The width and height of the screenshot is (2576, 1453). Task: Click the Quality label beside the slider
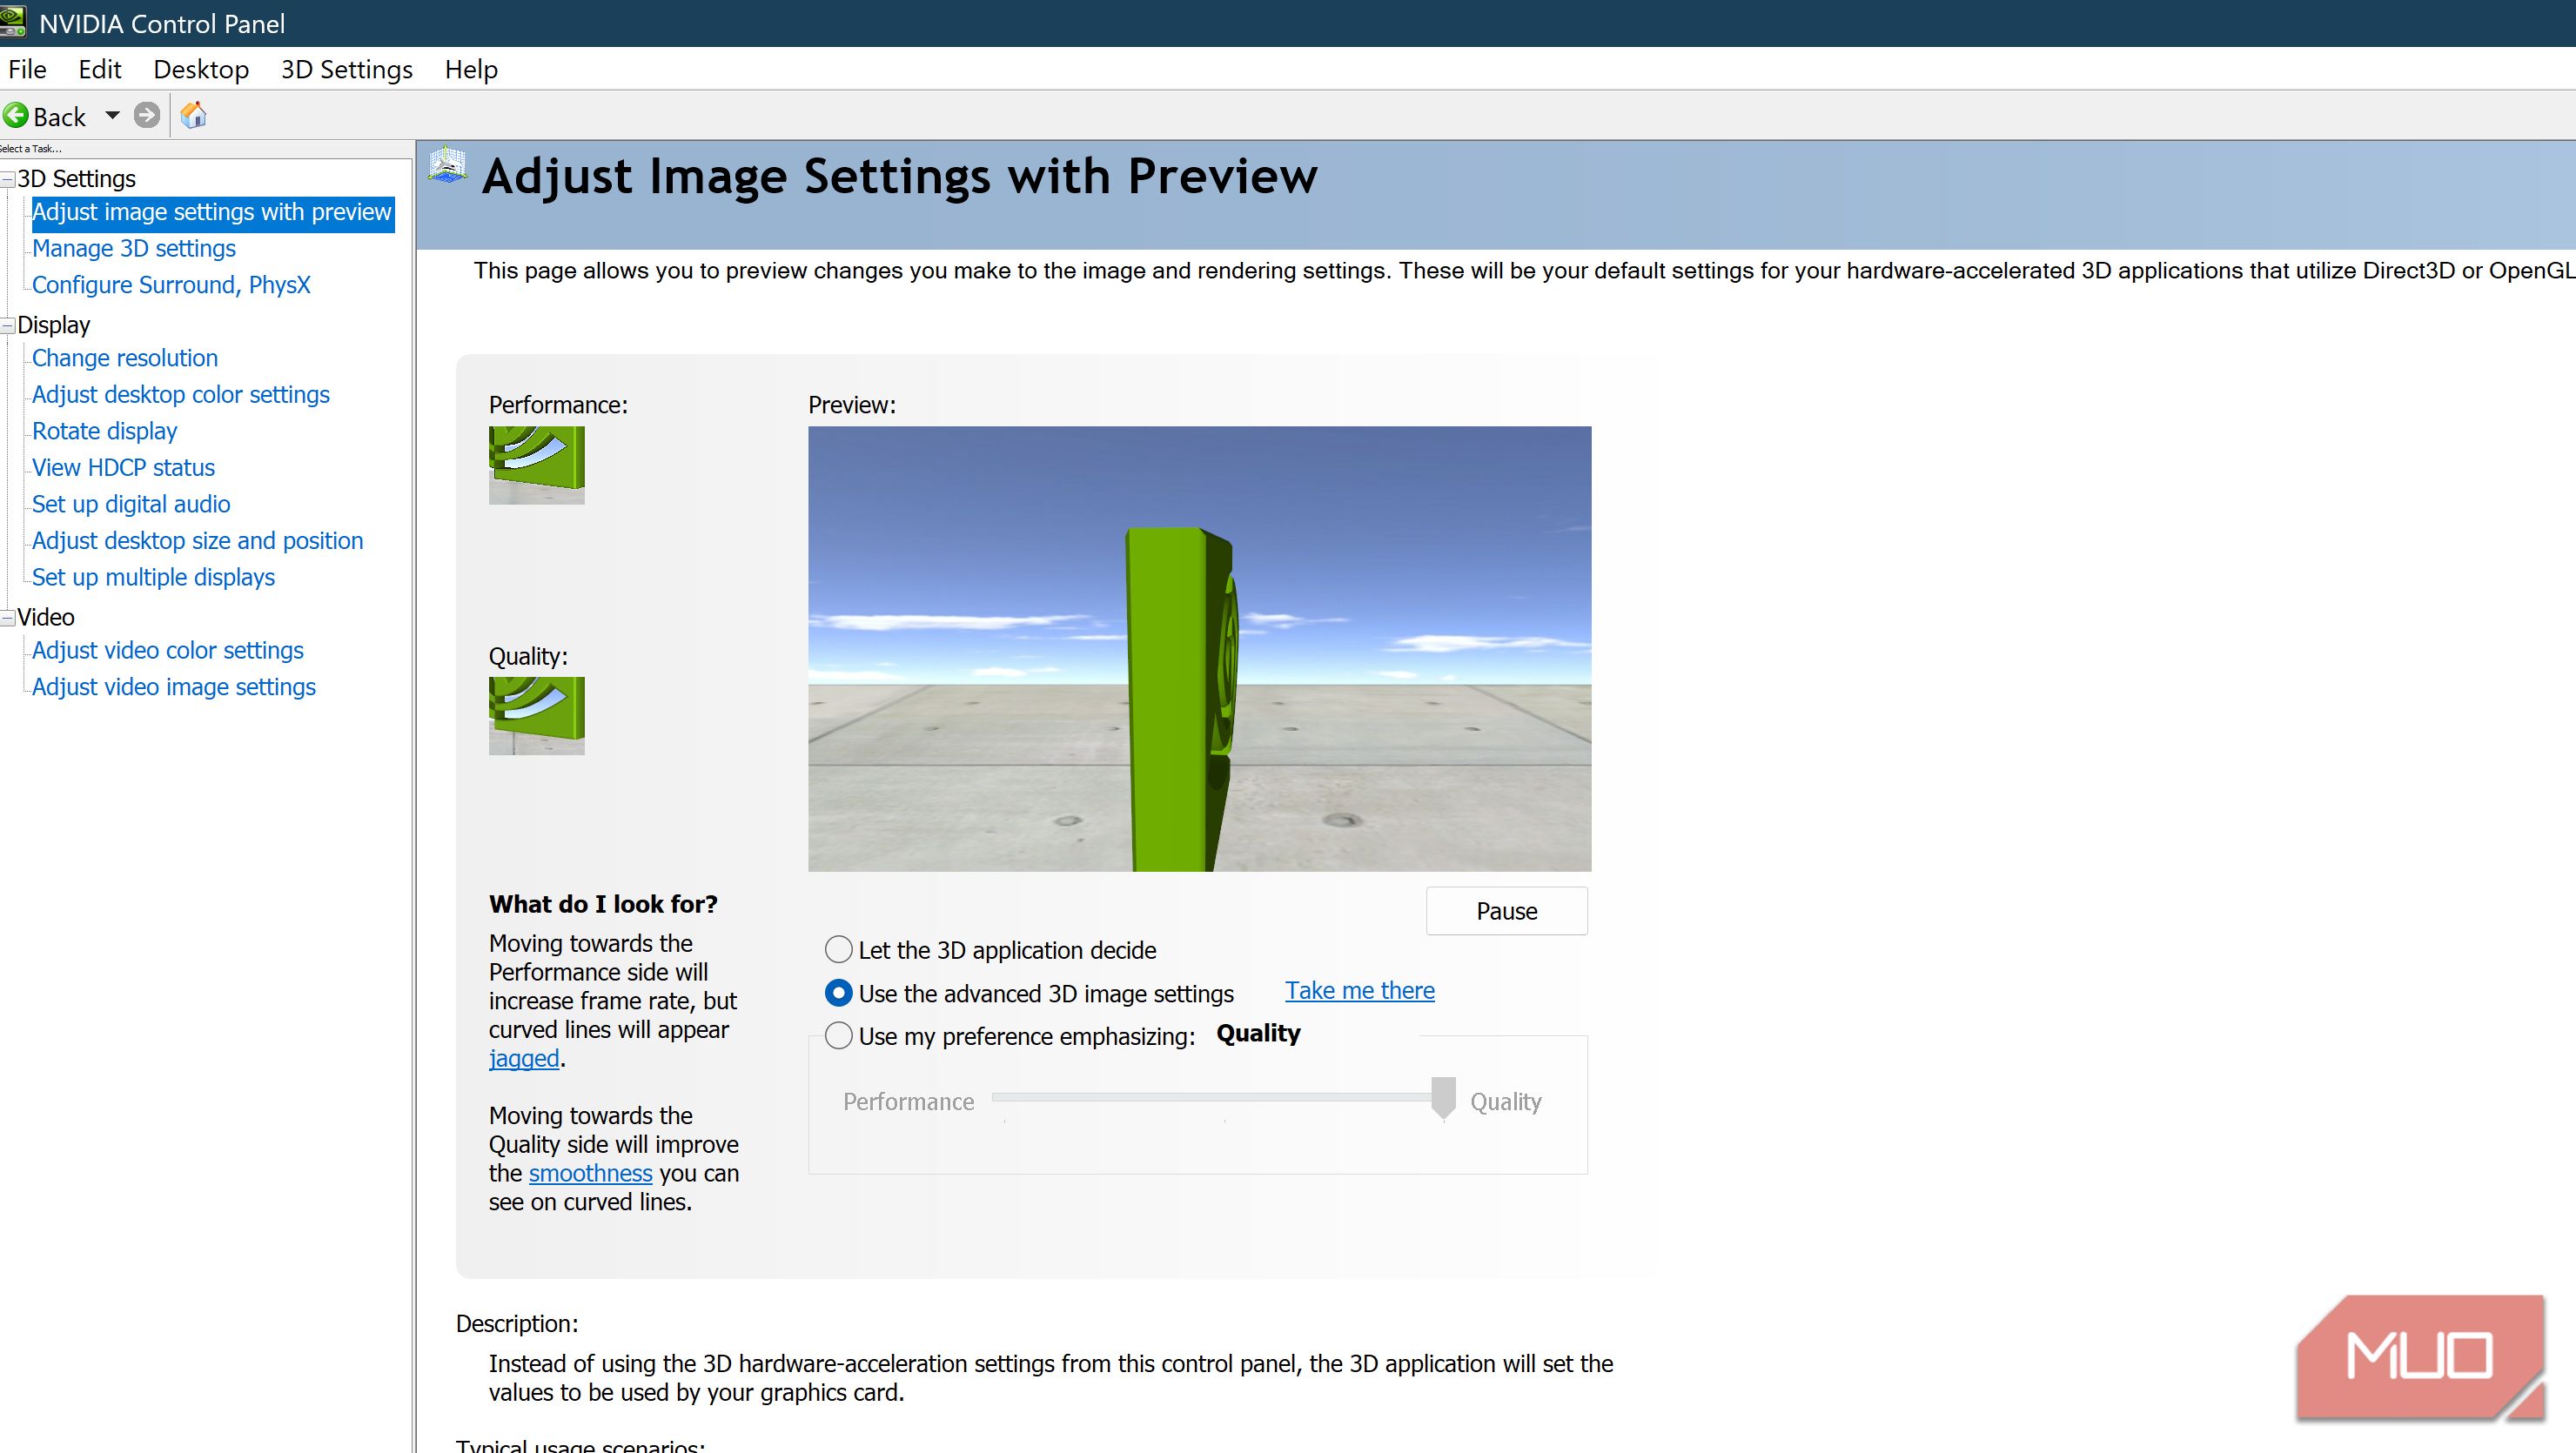pos(1505,1101)
